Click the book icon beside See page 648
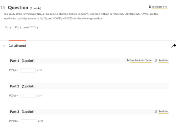176x124 pixels. tap(150, 7)
